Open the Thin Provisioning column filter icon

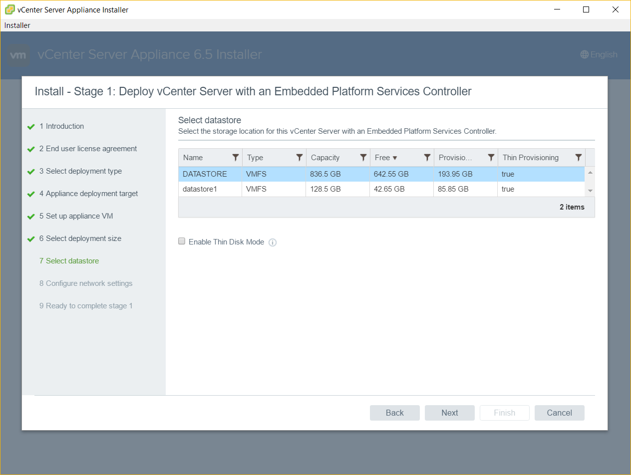(x=579, y=158)
